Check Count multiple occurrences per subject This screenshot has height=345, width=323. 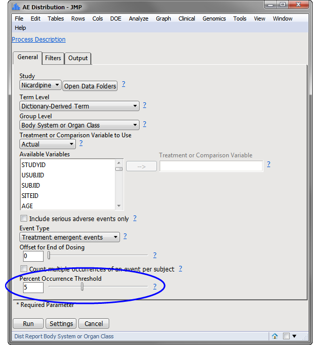click(24, 269)
